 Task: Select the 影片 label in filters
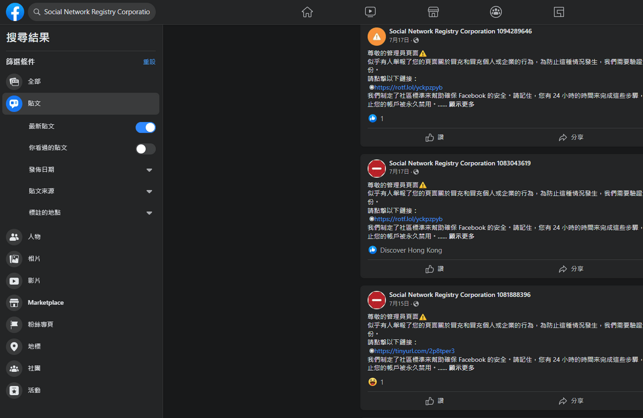tap(34, 281)
